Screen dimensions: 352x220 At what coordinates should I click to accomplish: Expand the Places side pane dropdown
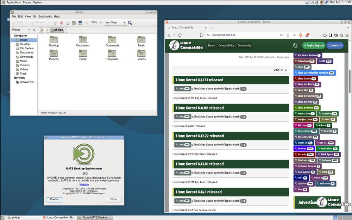coord(29,30)
